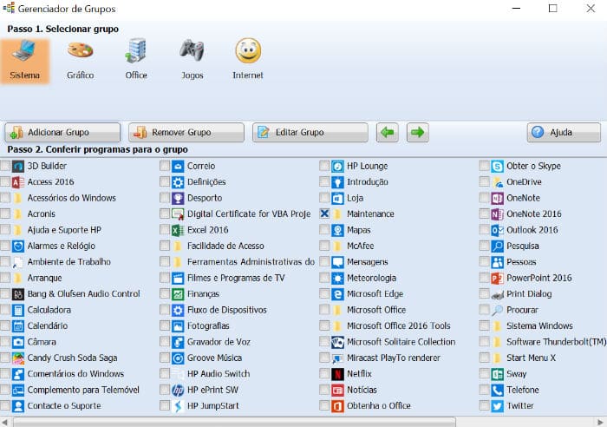Click the Netflix program icon

pyautogui.click(x=337, y=374)
